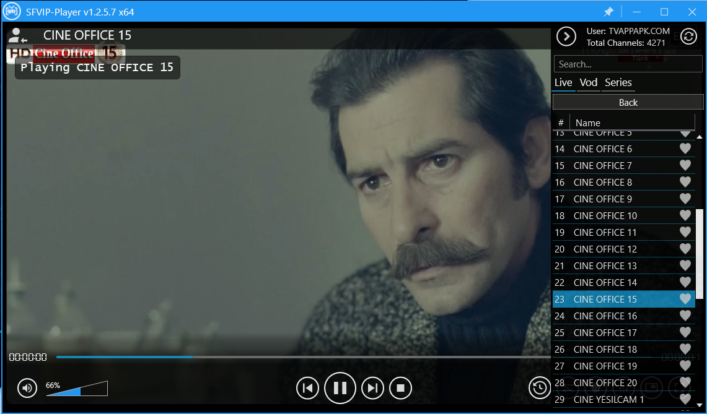Click the refresh channels icon

click(x=688, y=37)
